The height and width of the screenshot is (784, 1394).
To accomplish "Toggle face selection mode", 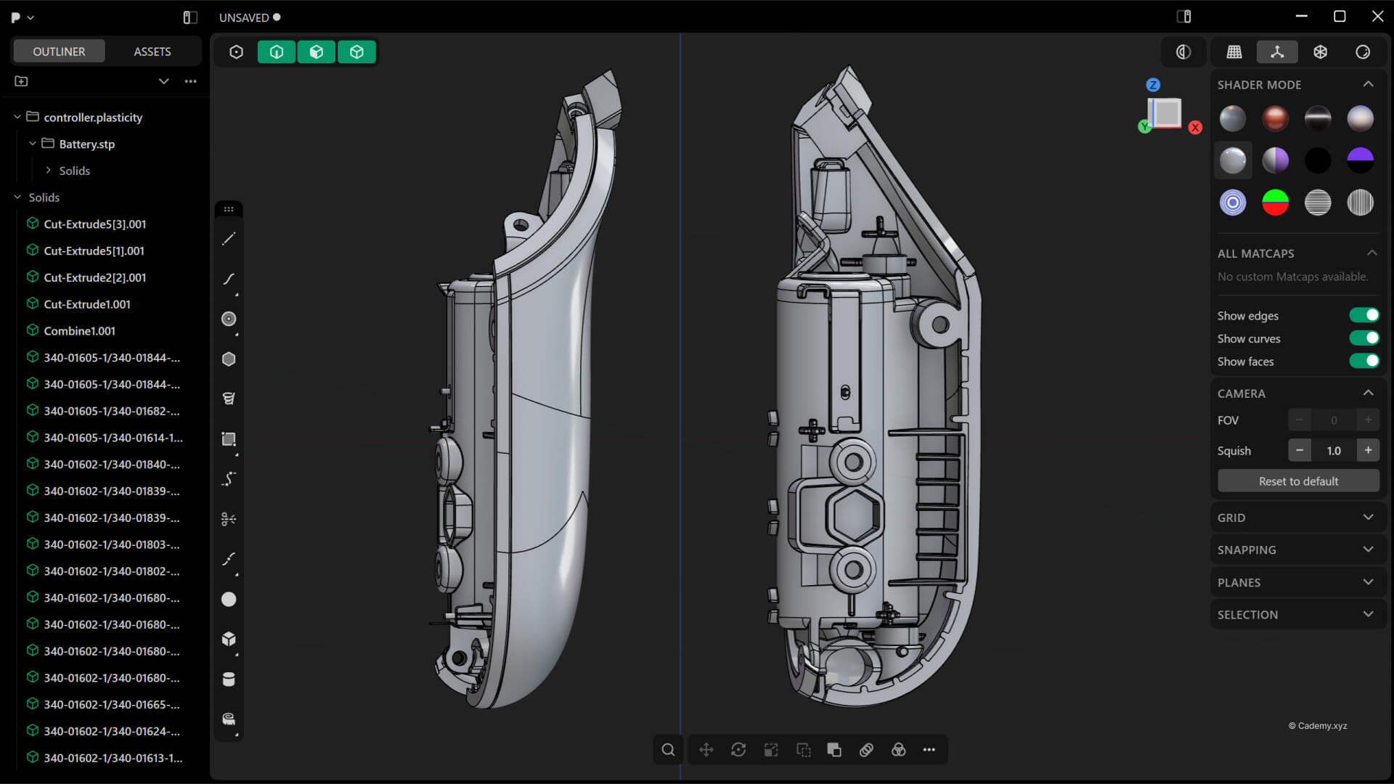I will click(x=317, y=52).
